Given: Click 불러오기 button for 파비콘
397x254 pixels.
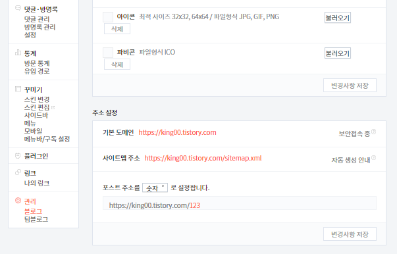Looking at the screenshot, I should point(338,53).
